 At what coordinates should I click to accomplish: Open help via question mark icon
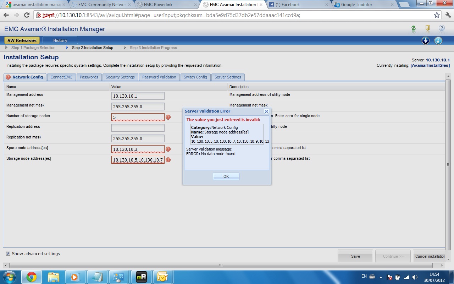click(442, 29)
